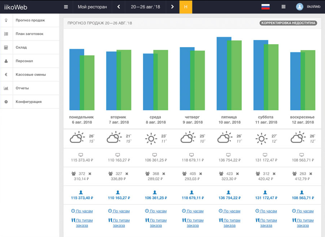Image resolution: width=325 pixels, height=237 pixels.
Task: Click monitor icon above 115 373,40 ₽
Action: click(81, 155)
